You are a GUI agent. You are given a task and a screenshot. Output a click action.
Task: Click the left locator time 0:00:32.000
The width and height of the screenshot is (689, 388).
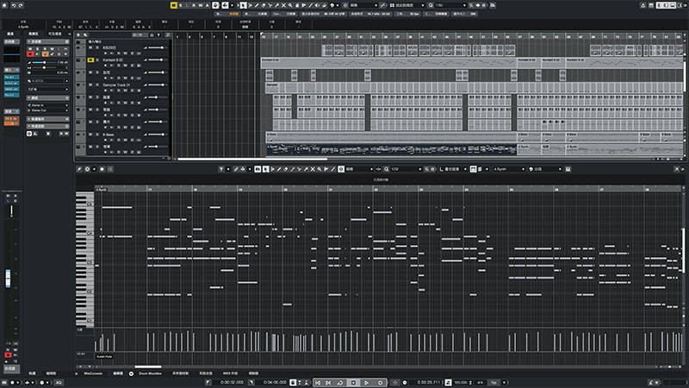[232, 383]
